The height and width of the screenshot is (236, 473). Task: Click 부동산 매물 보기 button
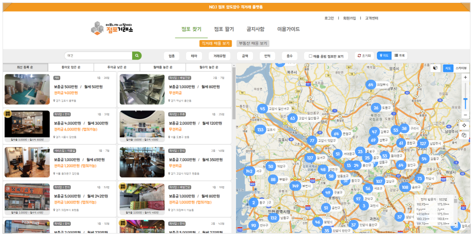253,43
